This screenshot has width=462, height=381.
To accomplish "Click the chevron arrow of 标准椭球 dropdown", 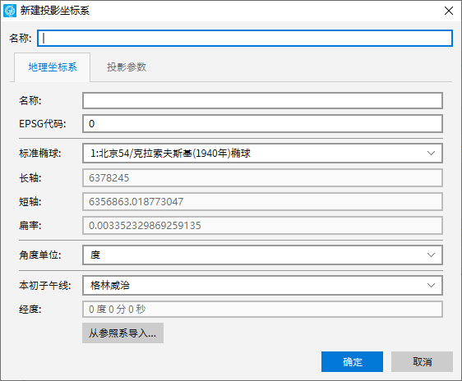I will click(x=431, y=153).
